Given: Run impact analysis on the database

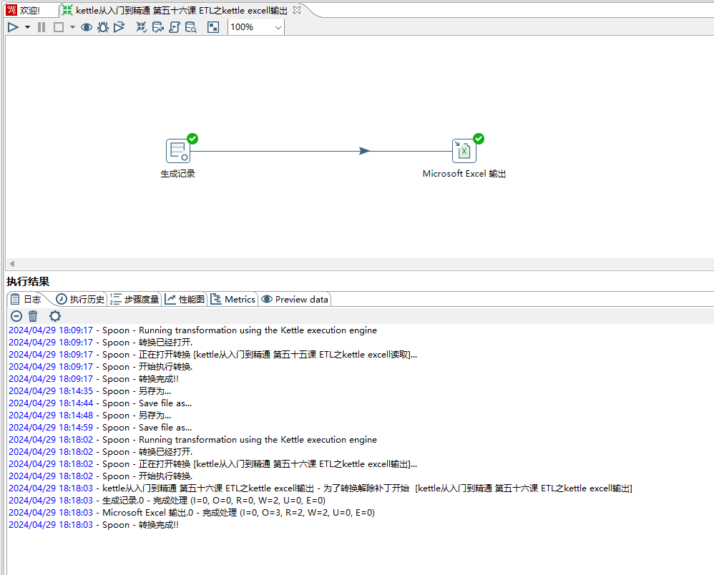Looking at the screenshot, I should [x=158, y=27].
